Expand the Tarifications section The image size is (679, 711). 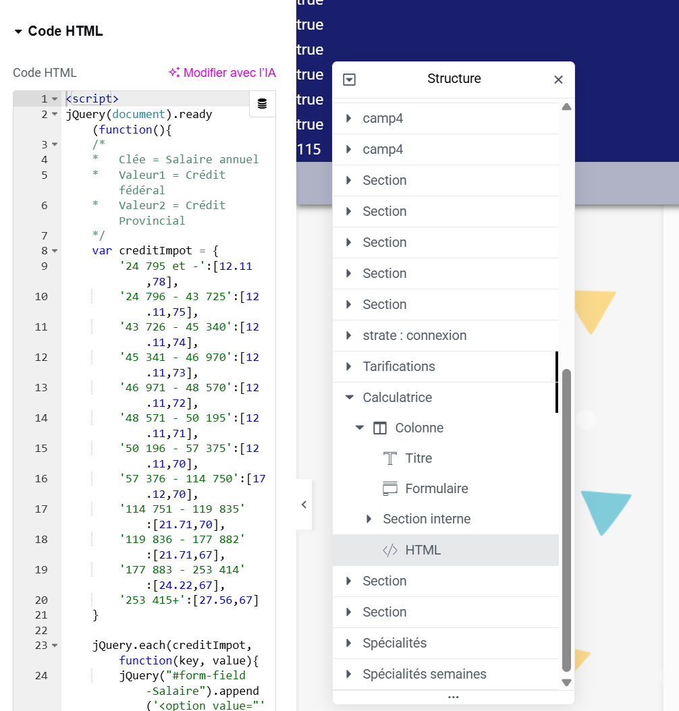click(x=349, y=366)
